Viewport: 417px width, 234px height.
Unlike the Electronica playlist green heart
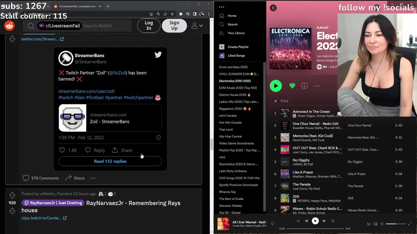click(x=292, y=86)
